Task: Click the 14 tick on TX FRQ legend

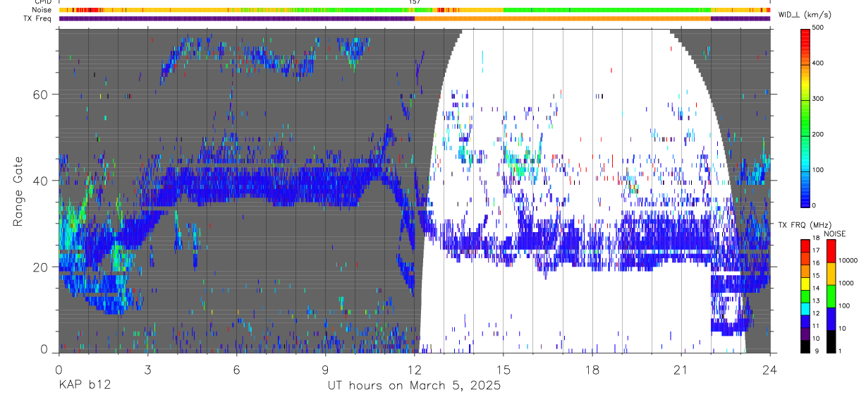Action: pyautogui.click(x=817, y=289)
